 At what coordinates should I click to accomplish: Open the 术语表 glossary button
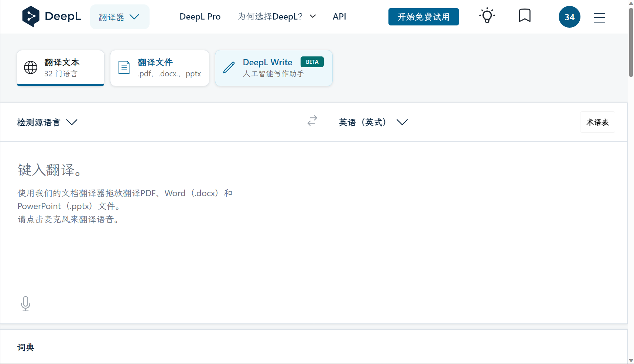pyautogui.click(x=597, y=122)
